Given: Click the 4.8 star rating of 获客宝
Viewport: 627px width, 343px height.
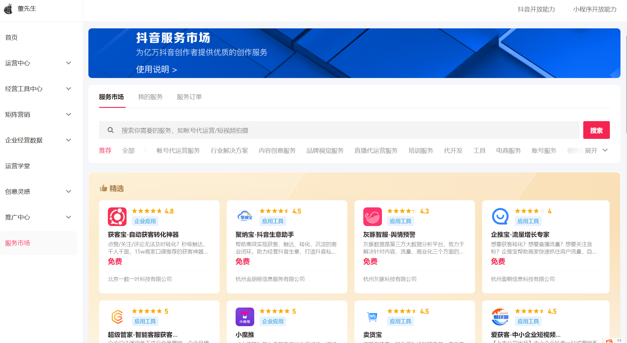Looking at the screenshot, I should (x=153, y=211).
